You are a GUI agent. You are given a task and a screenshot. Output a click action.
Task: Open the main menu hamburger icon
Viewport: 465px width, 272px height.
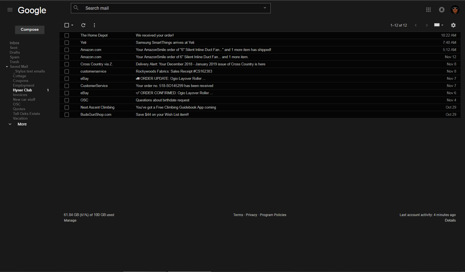pos(10,10)
